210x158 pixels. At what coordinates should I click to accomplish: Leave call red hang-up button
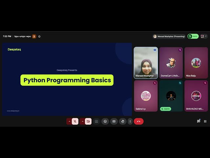click(x=138, y=121)
